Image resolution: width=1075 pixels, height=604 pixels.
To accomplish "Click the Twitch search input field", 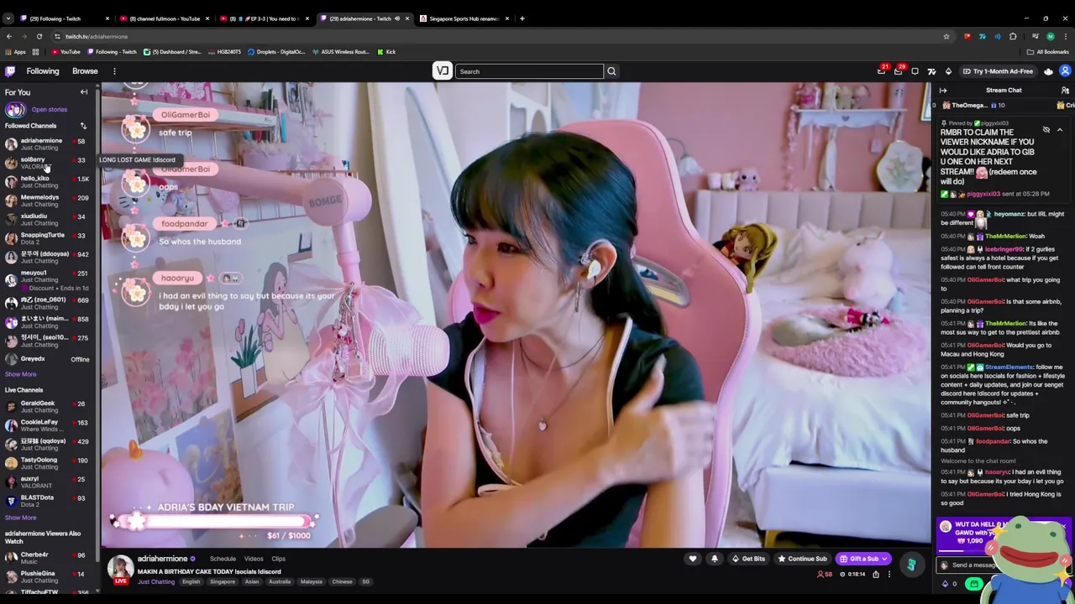I will coord(529,71).
